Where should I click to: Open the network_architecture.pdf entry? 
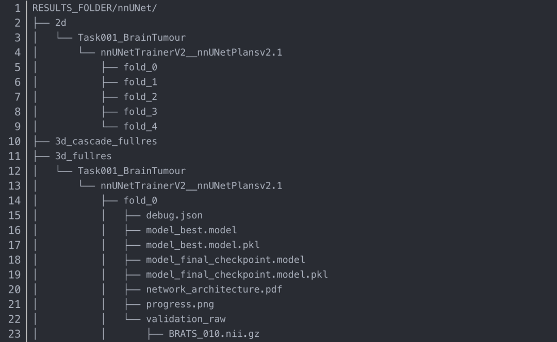pyautogui.click(x=214, y=289)
